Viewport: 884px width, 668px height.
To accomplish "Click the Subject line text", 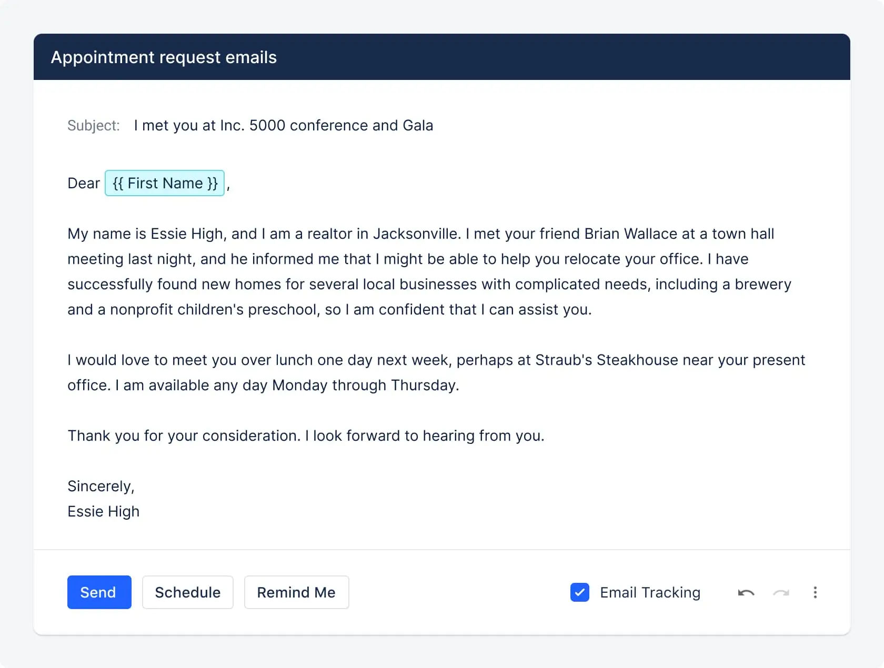I will (284, 125).
